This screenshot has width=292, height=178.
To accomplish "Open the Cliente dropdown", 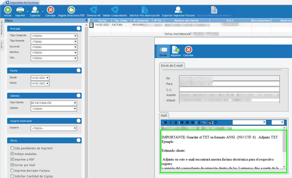I will [75, 108].
